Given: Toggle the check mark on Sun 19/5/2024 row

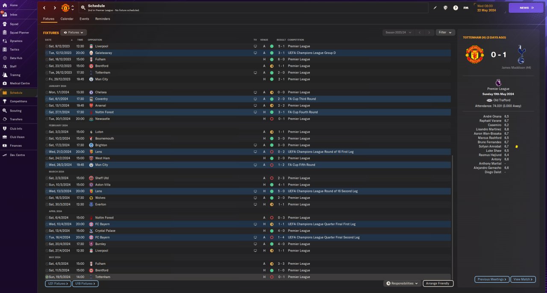Looking at the screenshot, I should point(47,277).
